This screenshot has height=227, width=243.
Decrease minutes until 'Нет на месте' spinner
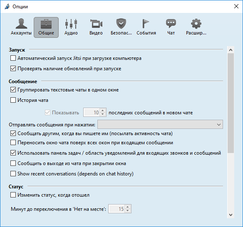pyautogui.click(x=128, y=211)
